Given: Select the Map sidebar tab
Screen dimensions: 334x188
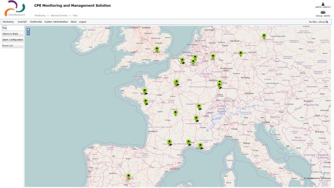Looking at the screenshot, I should click(x=4, y=28).
